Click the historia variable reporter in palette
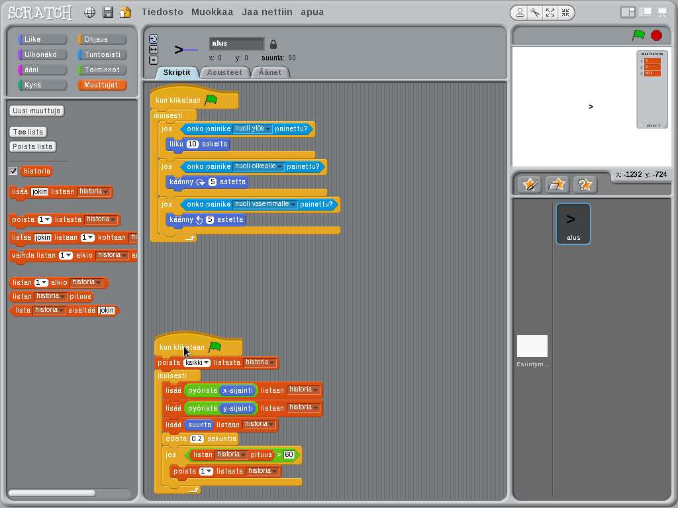Image resolution: width=678 pixels, height=508 pixels. tap(36, 171)
